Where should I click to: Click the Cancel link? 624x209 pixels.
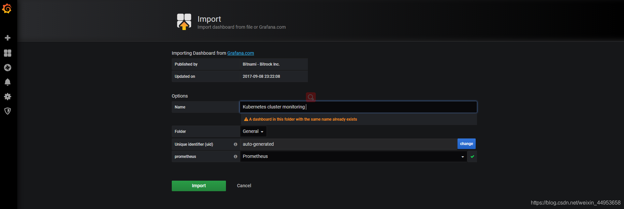tap(244, 186)
